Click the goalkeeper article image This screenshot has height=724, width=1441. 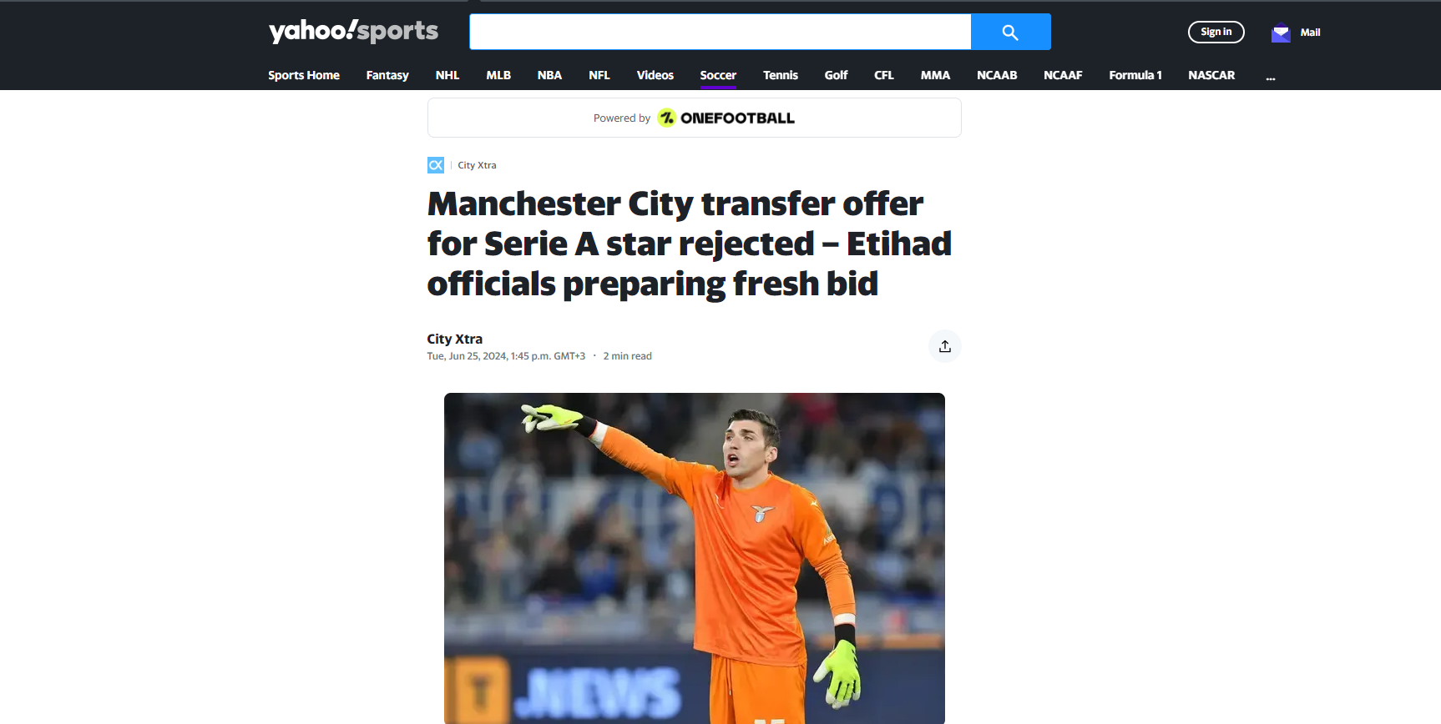click(x=695, y=558)
